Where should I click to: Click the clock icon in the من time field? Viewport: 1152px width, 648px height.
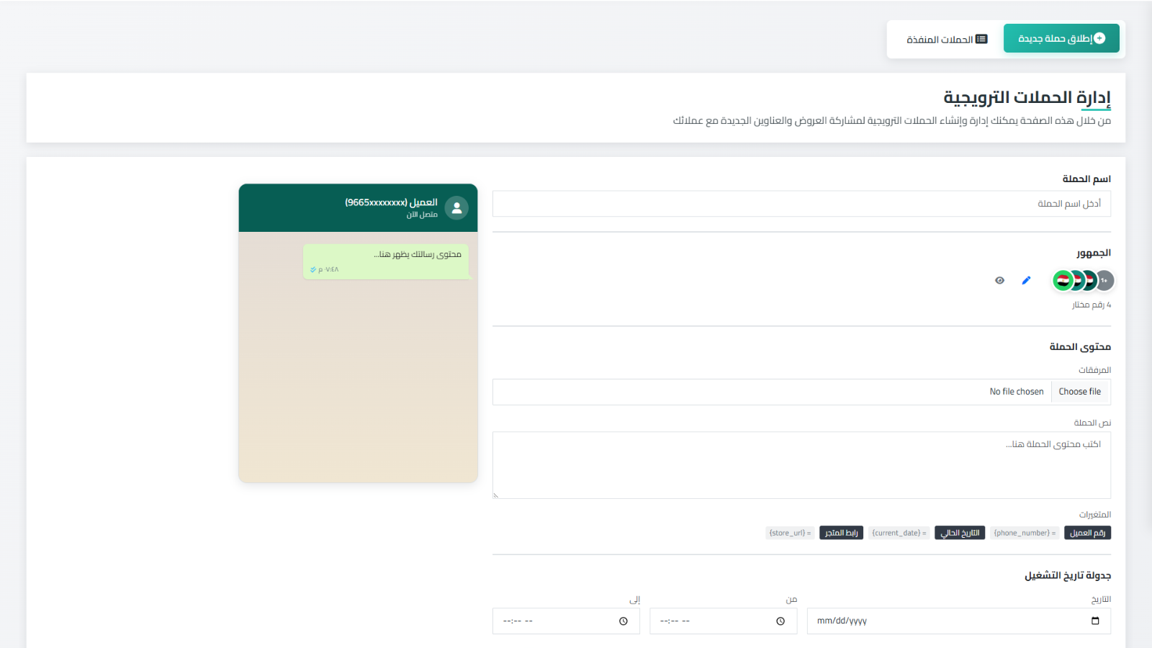pyautogui.click(x=780, y=621)
